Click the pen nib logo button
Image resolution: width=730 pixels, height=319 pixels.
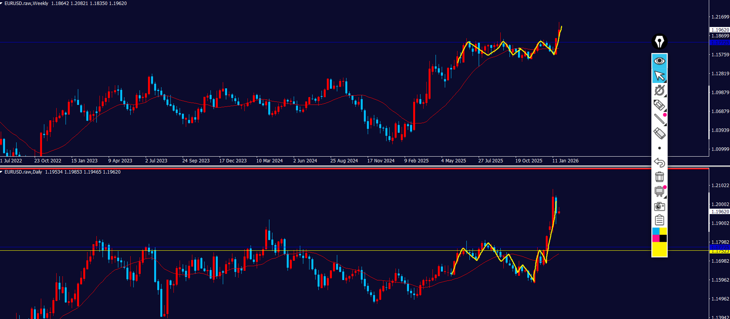pyautogui.click(x=659, y=42)
